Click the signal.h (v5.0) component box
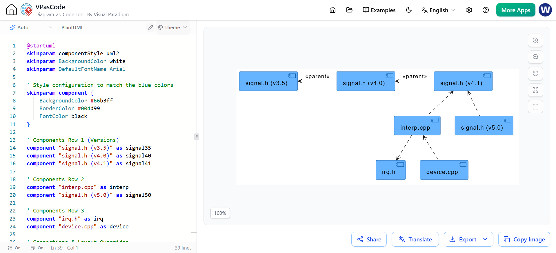 coord(484,126)
